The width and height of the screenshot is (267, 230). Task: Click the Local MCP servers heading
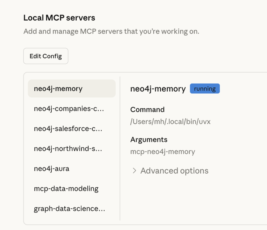pyautogui.click(x=59, y=18)
